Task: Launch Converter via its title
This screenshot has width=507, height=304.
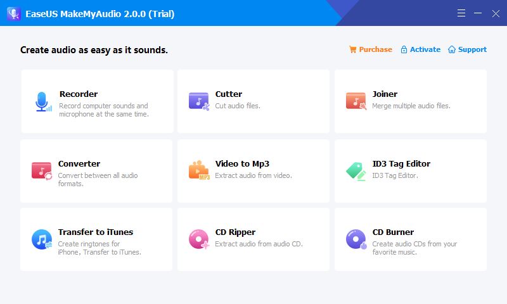Action: point(79,164)
